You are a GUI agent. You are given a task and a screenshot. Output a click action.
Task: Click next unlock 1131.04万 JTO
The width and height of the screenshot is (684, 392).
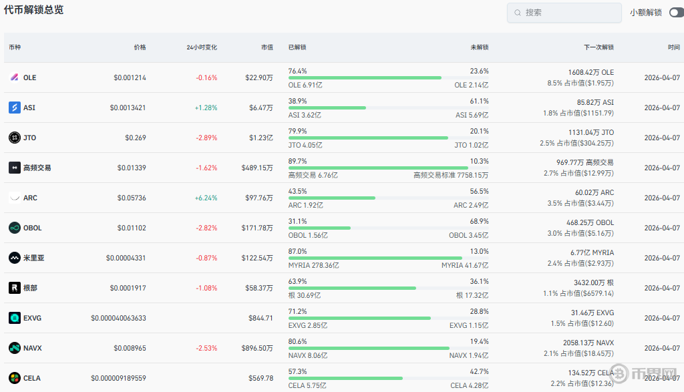click(x=590, y=132)
